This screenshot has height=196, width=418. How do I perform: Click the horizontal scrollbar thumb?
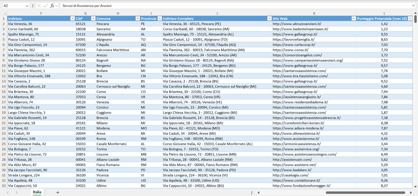coord(365,193)
